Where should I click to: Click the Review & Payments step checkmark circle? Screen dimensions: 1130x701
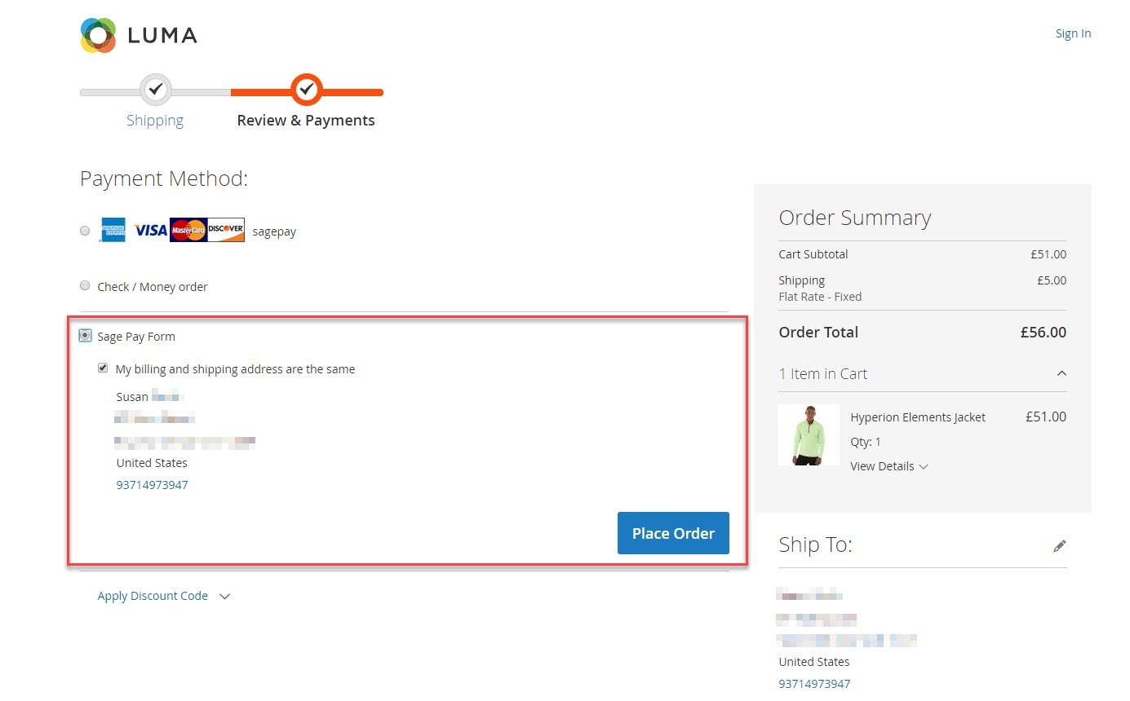(307, 89)
